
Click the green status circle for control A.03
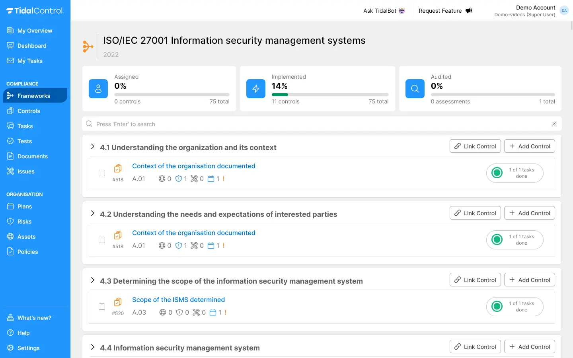click(x=497, y=306)
